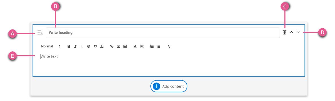Insert a formula with fx
Viewport: 335px width, 101px height.
pyautogui.click(x=168, y=46)
